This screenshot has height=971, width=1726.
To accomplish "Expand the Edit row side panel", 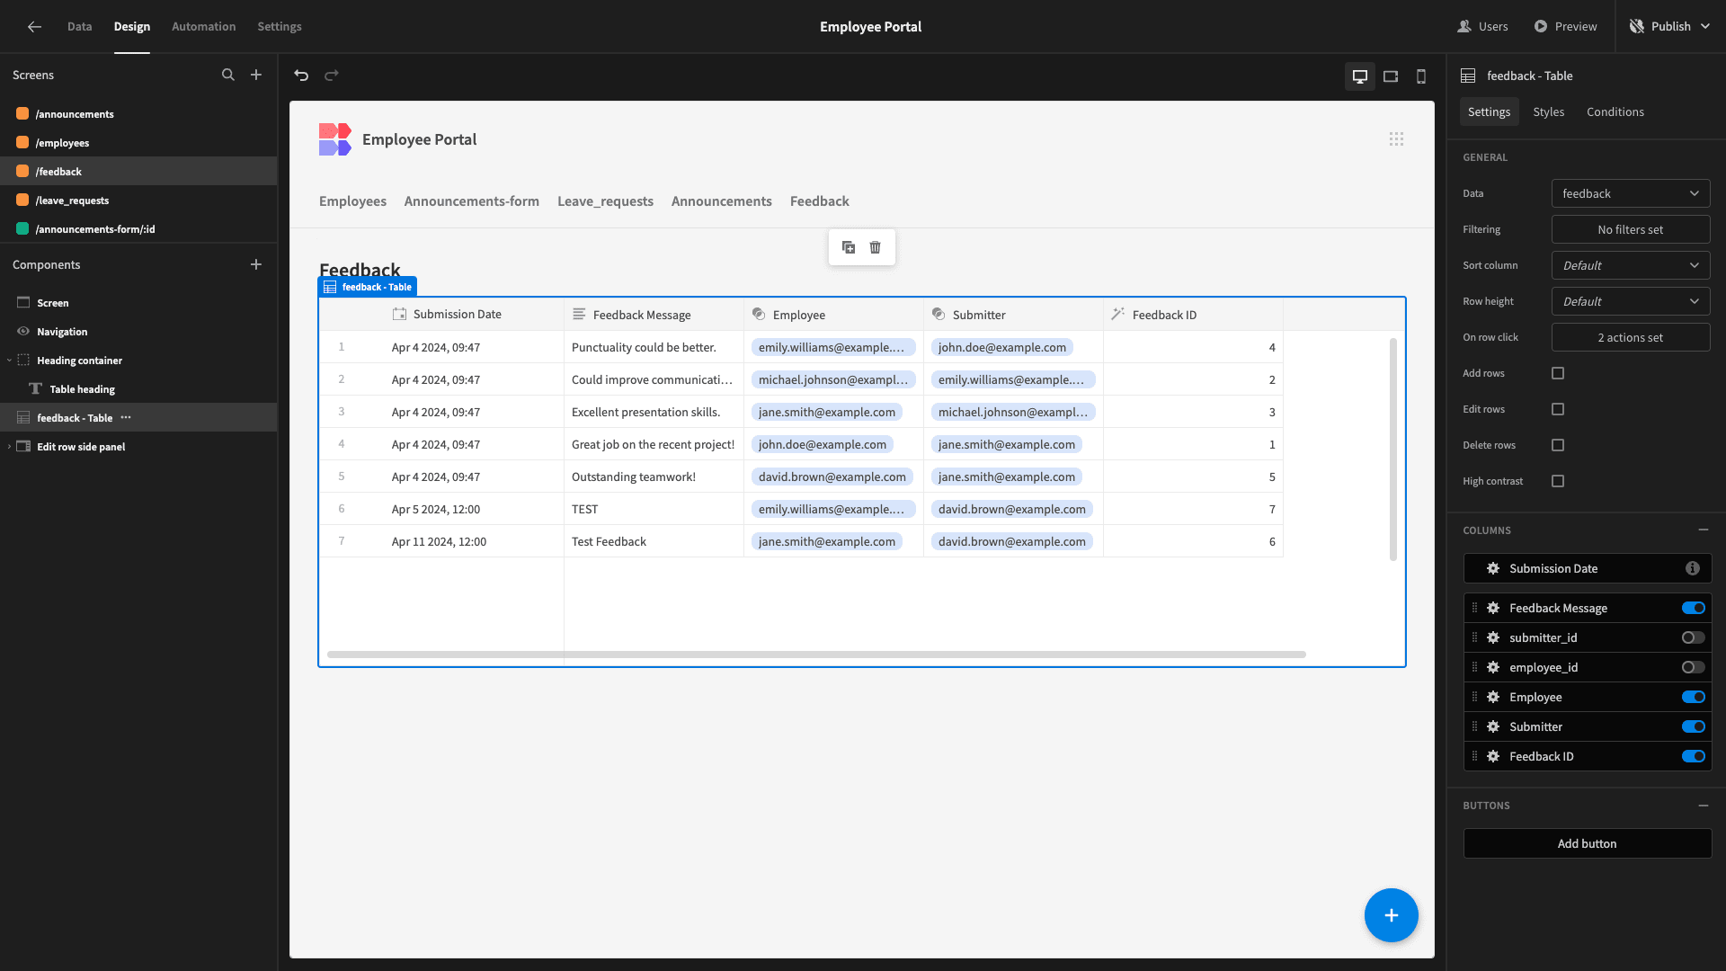I will (x=10, y=447).
